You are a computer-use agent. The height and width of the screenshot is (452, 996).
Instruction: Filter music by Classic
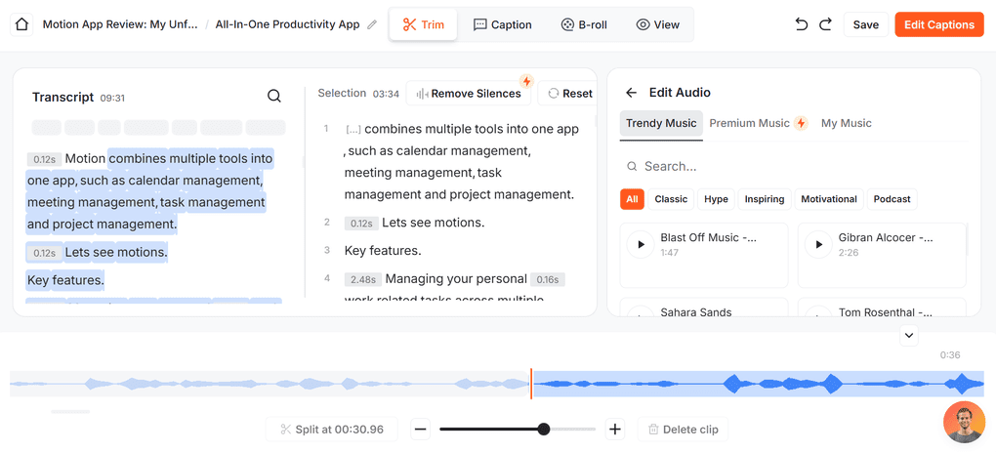(x=671, y=199)
